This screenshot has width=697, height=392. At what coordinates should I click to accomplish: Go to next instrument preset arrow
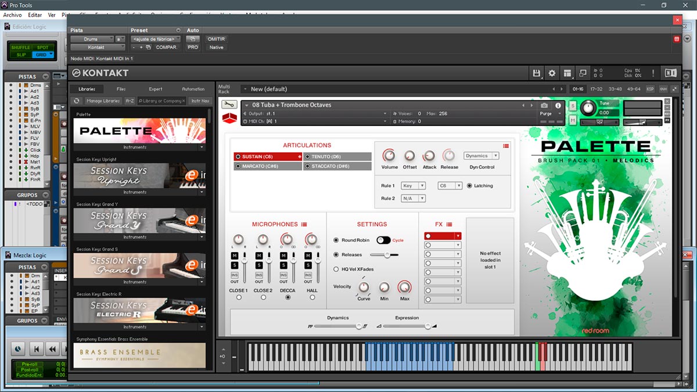pyautogui.click(x=531, y=105)
